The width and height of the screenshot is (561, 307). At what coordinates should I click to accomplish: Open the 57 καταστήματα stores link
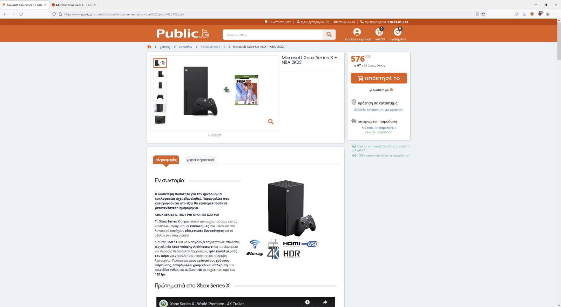point(278,22)
